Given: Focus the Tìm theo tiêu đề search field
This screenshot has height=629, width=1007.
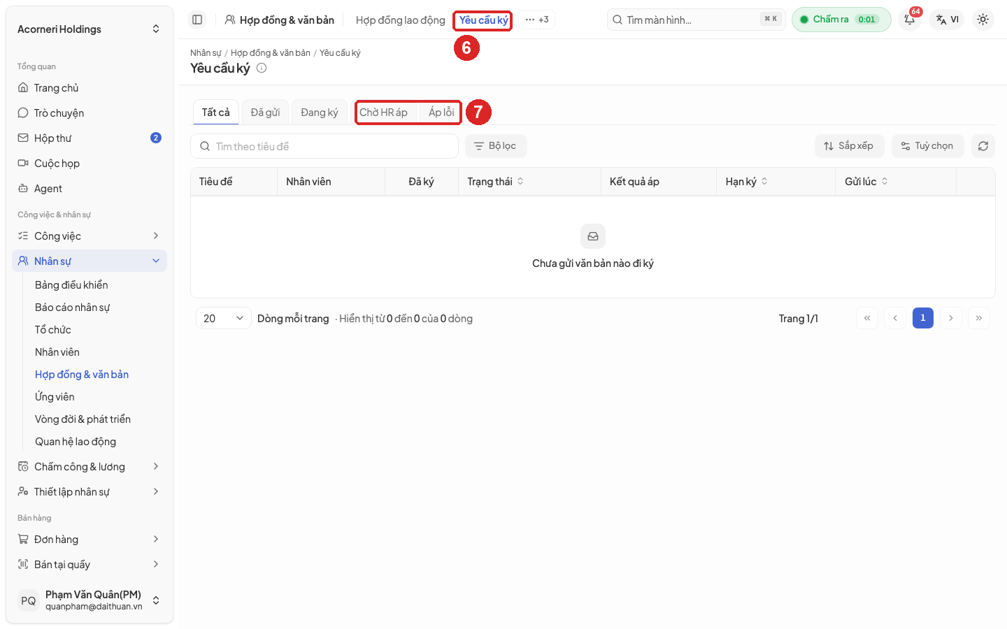Looking at the screenshot, I should point(324,146).
